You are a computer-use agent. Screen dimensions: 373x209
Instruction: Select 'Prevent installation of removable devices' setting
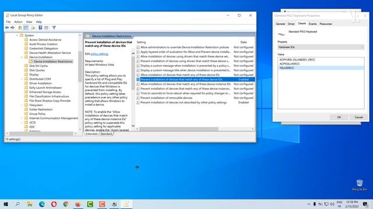click(x=195, y=98)
